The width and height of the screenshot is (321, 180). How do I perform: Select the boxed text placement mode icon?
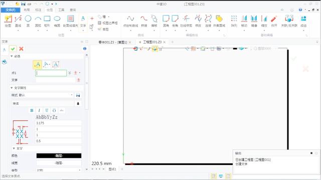(56, 64)
